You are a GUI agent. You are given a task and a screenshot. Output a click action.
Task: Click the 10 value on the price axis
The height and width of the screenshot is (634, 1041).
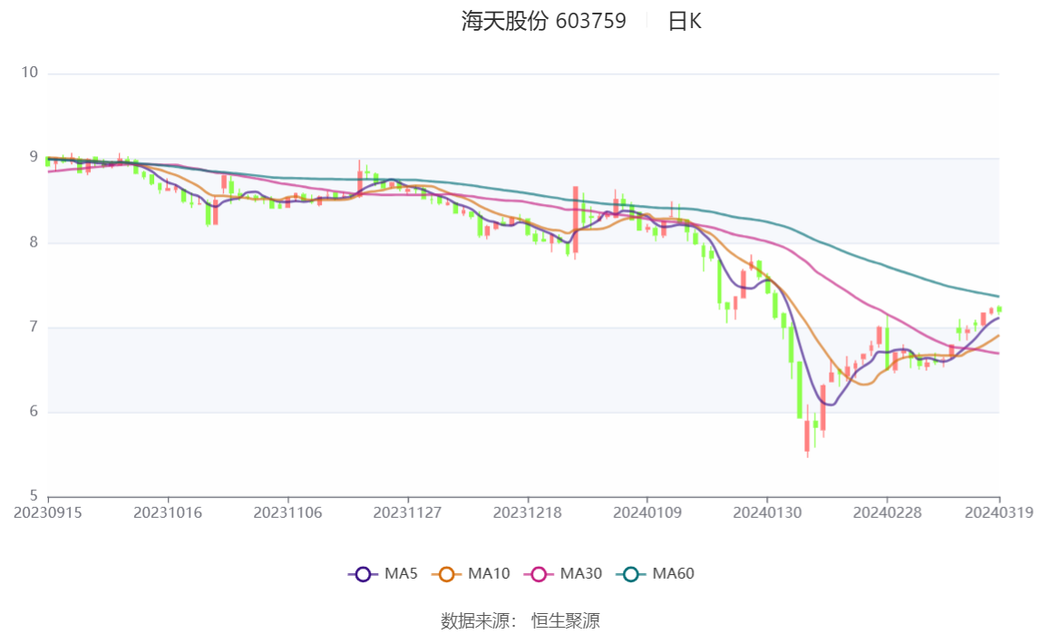[x=29, y=73]
